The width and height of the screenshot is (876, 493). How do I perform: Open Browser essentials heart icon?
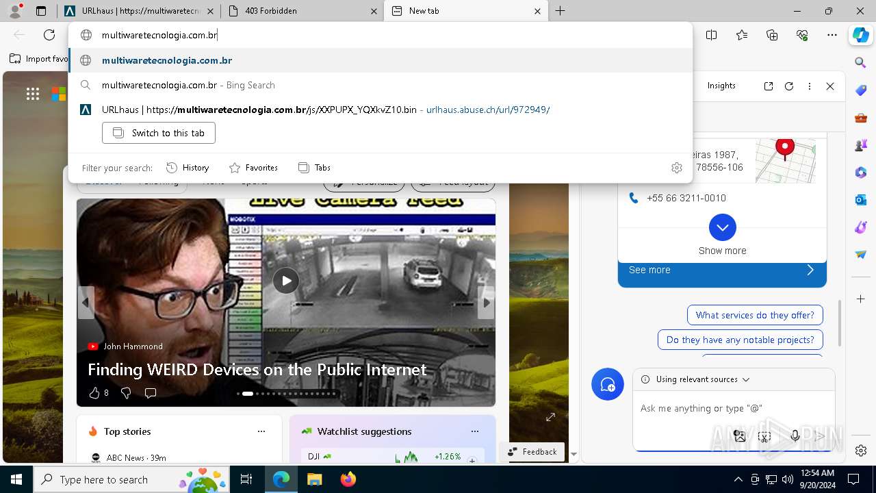click(x=802, y=35)
